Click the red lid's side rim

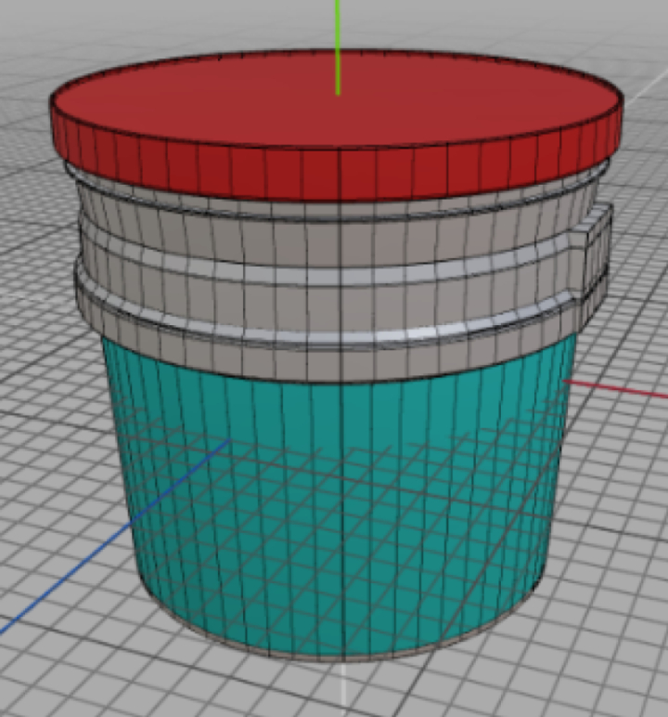(x=337, y=174)
